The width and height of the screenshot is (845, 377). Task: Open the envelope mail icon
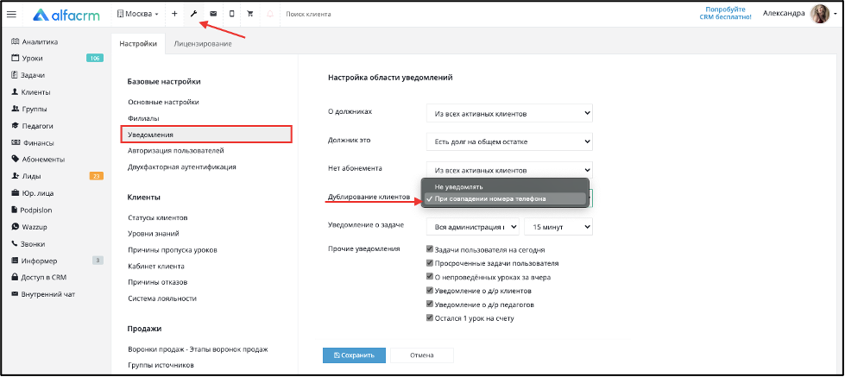coord(213,14)
